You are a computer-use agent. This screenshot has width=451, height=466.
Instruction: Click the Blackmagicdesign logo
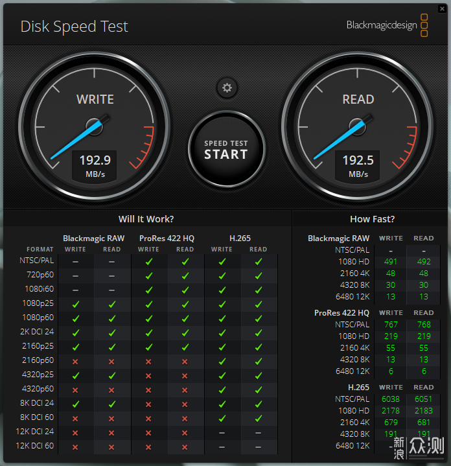(x=387, y=25)
